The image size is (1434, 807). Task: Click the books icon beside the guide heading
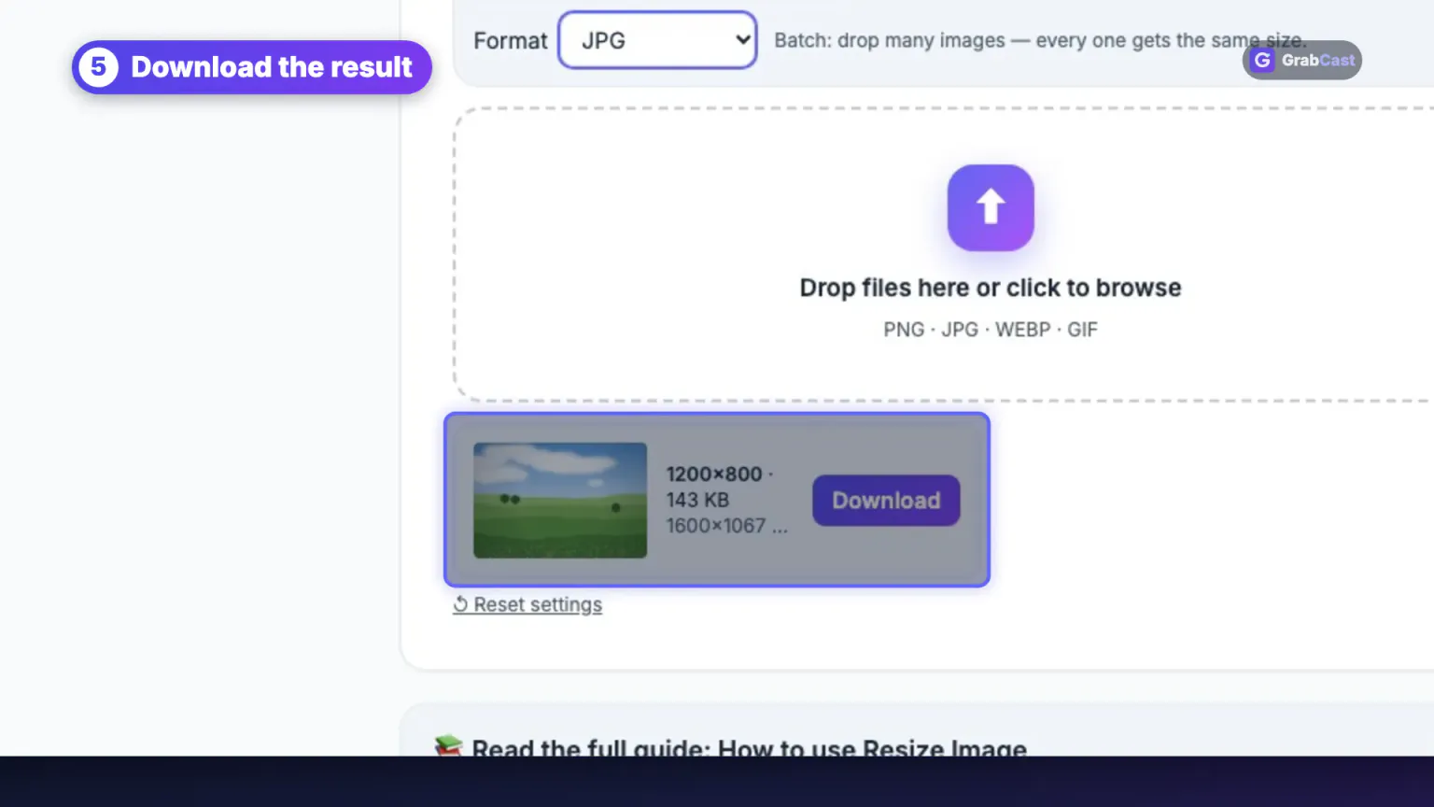448,746
